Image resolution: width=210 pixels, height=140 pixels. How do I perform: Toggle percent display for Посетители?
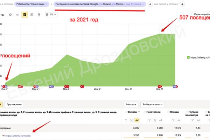[155, 120]
